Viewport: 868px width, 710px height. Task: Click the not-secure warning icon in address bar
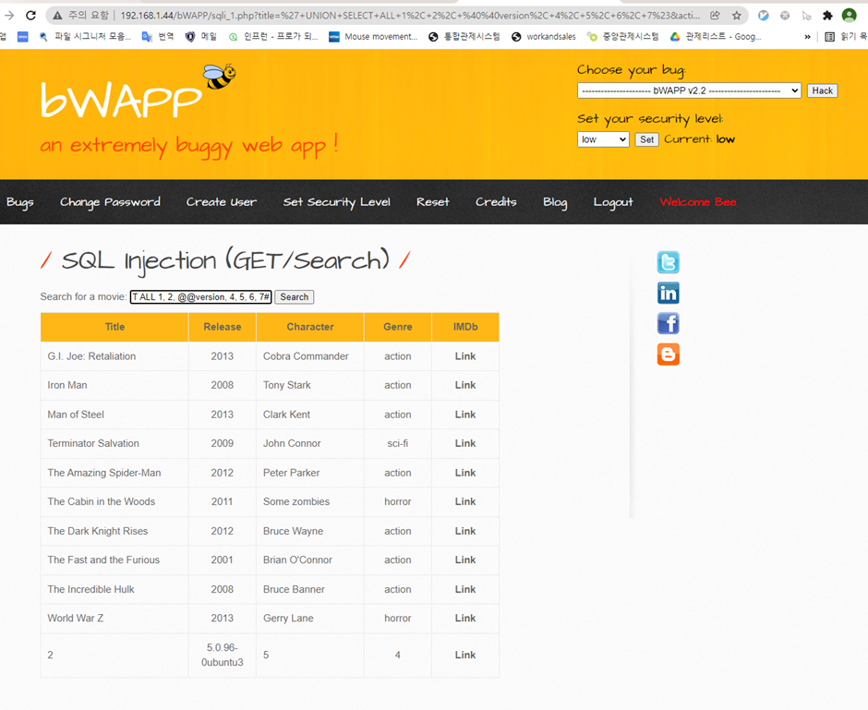pyautogui.click(x=57, y=16)
